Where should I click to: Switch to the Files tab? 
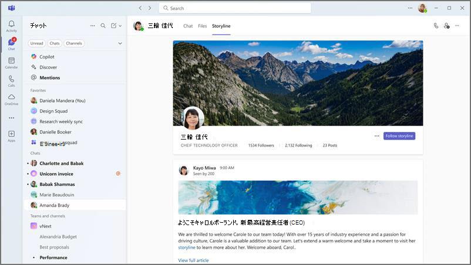point(203,26)
